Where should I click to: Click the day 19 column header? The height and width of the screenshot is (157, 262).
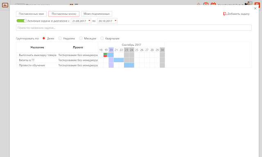106,50
